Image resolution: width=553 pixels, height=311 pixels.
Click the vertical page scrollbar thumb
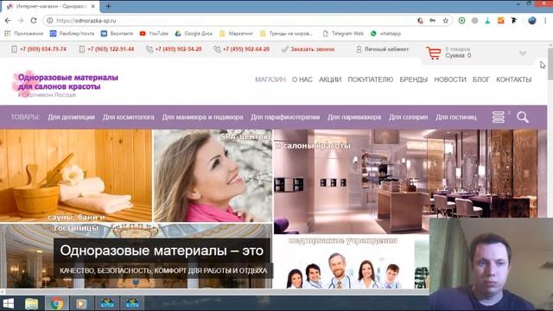550,63
